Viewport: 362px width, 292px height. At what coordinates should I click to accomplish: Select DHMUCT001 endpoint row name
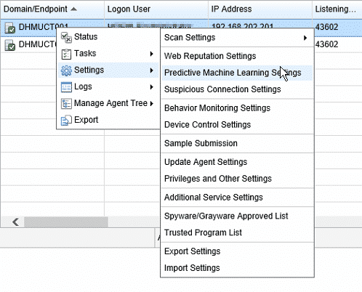(43, 27)
